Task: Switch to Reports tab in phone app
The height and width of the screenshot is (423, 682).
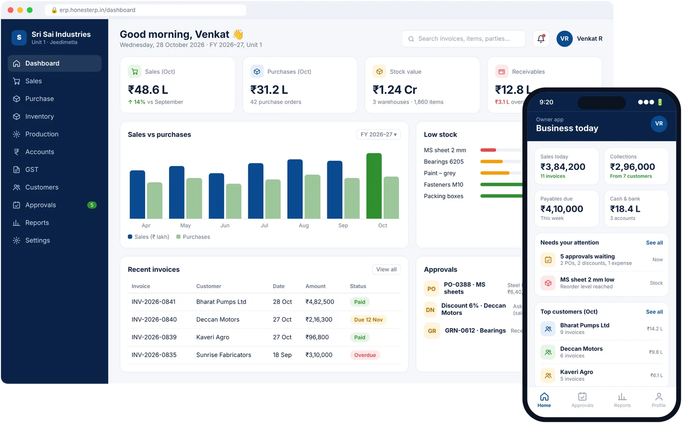Action: [622, 400]
